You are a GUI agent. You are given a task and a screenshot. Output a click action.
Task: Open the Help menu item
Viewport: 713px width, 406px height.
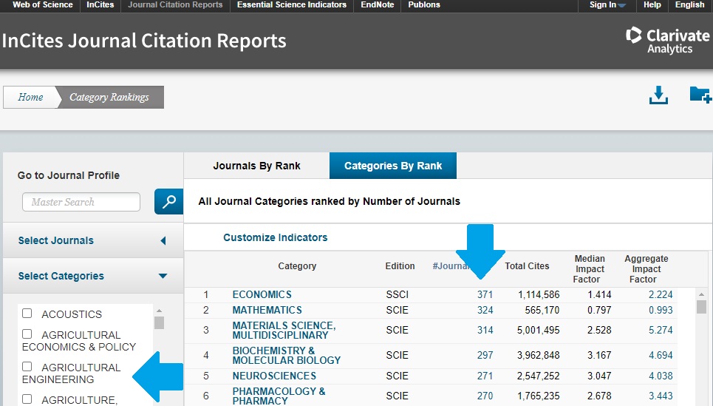(x=652, y=5)
